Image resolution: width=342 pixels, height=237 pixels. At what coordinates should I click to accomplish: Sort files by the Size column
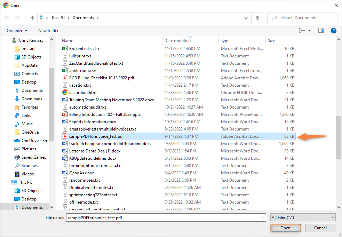[271, 41]
